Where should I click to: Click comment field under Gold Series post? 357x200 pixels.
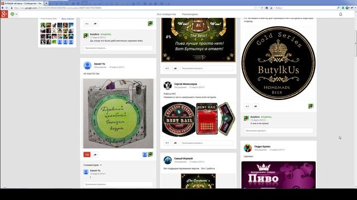(278, 131)
